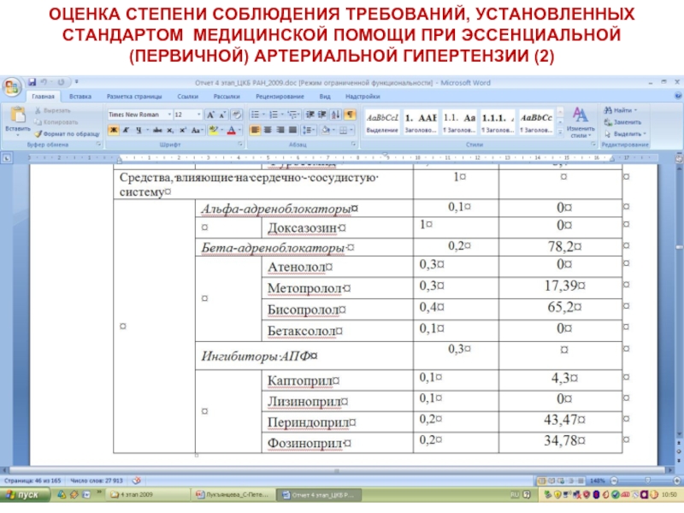Open Word help question mark icon
This screenshot has height=513, width=684.
point(678,96)
